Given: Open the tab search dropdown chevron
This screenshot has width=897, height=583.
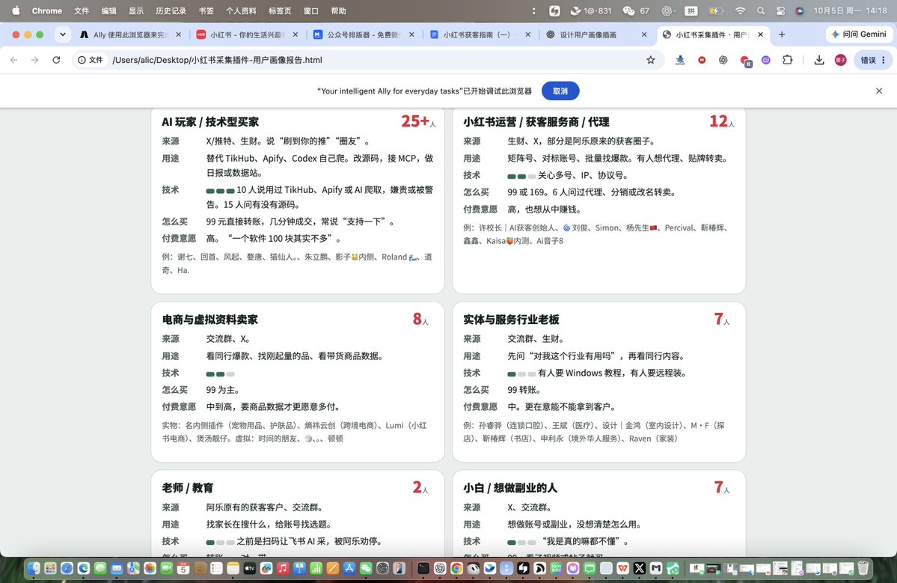Looking at the screenshot, I should point(62,34).
